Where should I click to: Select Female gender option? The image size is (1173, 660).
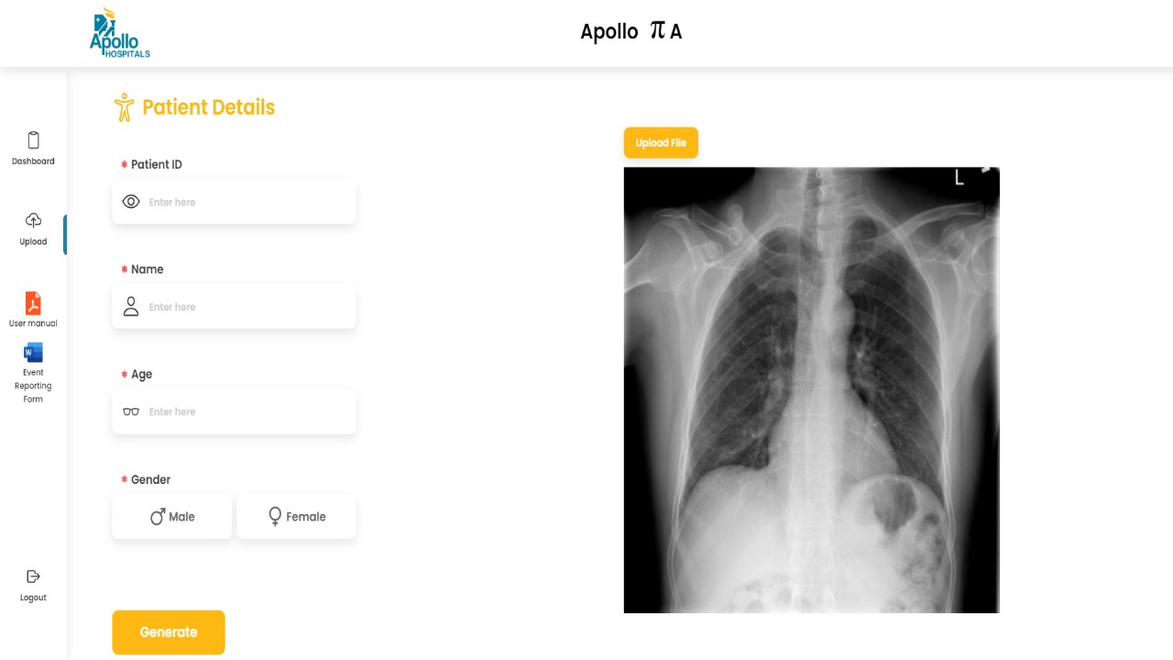tap(296, 517)
